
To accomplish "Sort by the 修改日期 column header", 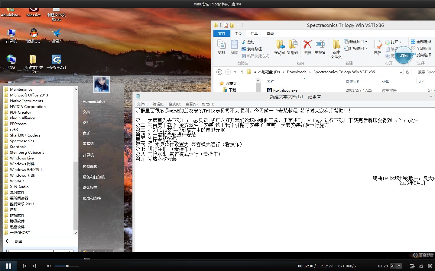I will 353,81.
